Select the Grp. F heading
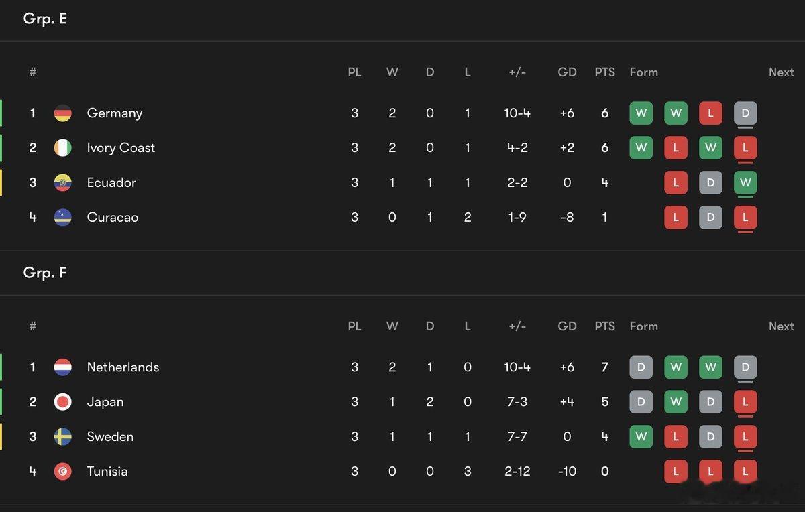This screenshot has width=805, height=512. (45, 273)
